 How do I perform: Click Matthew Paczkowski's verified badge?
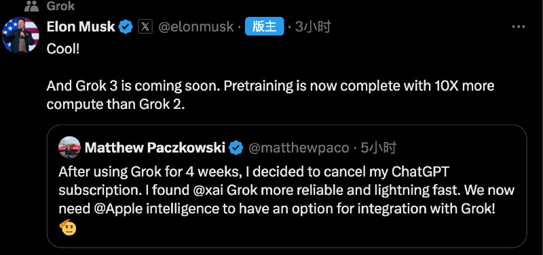(x=236, y=147)
